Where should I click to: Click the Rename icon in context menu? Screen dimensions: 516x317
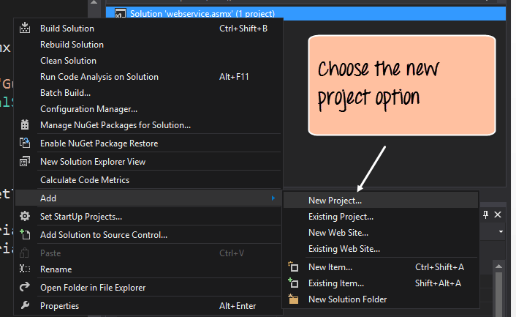click(25, 269)
